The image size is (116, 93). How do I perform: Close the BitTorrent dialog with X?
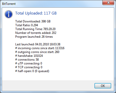108,3
